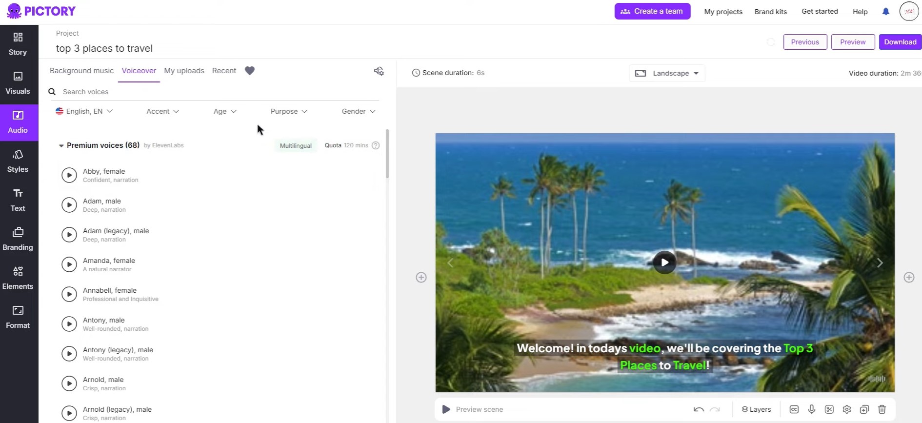Play the video in the preview canvas
This screenshot has width=922, height=423.
[664, 262]
